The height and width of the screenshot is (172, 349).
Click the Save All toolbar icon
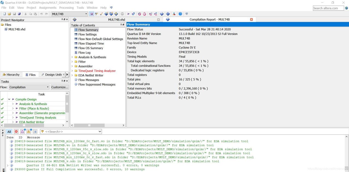pyautogui.click(x=19, y=14)
